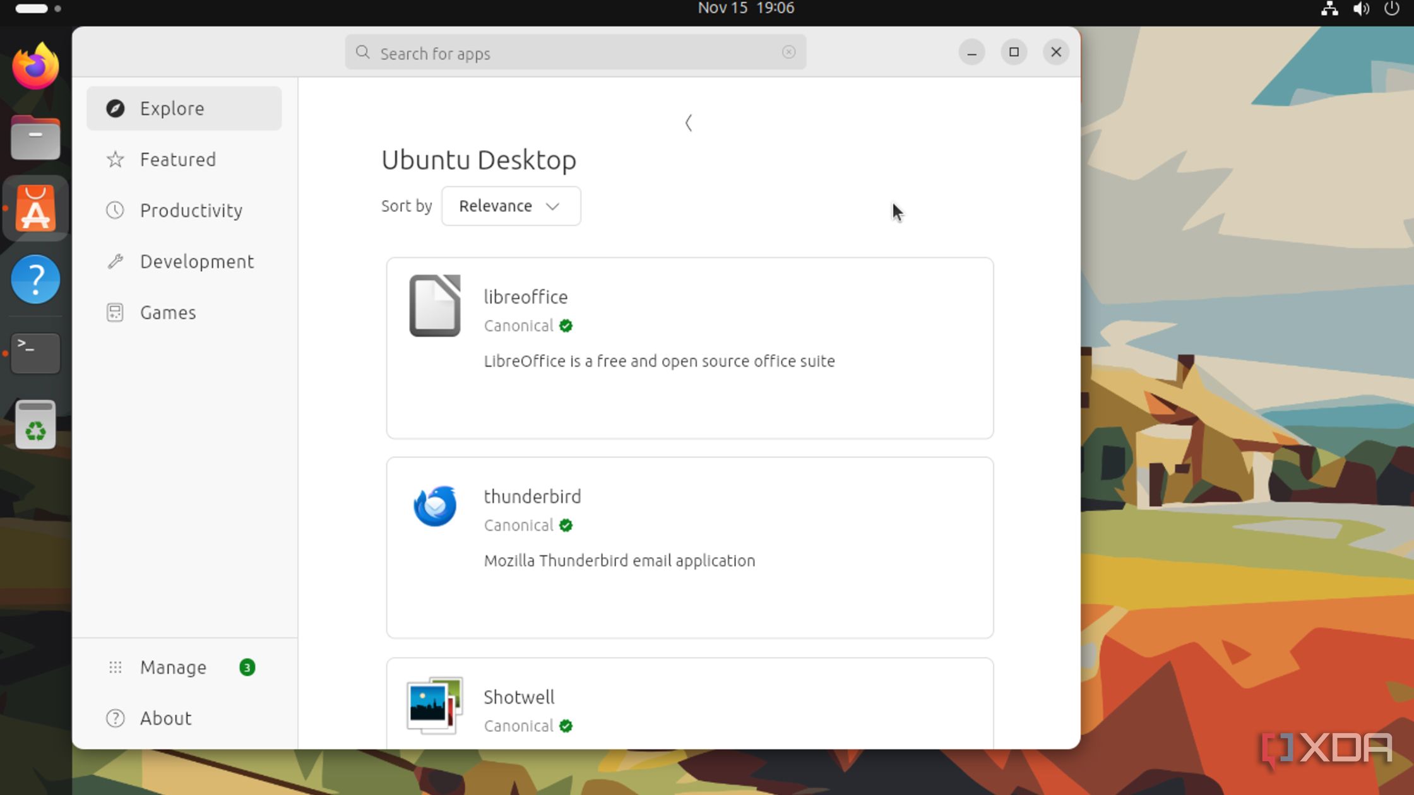
Task: Open the Development category
Action: (x=196, y=262)
